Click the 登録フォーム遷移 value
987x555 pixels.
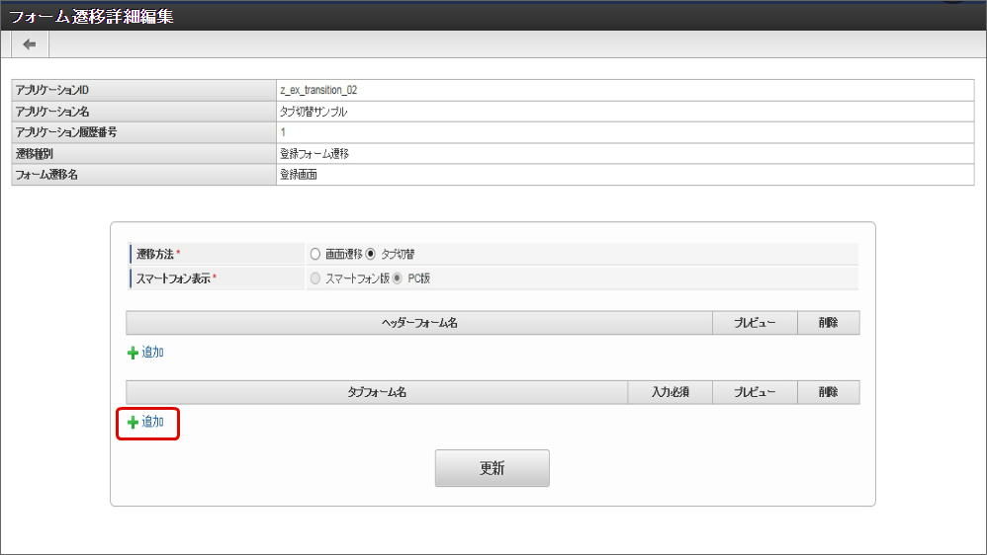[314, 153]
